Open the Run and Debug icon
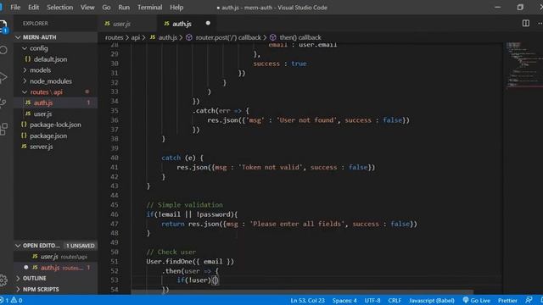The width and height of the screenshot is (543, 305). (x=3, y=77)
